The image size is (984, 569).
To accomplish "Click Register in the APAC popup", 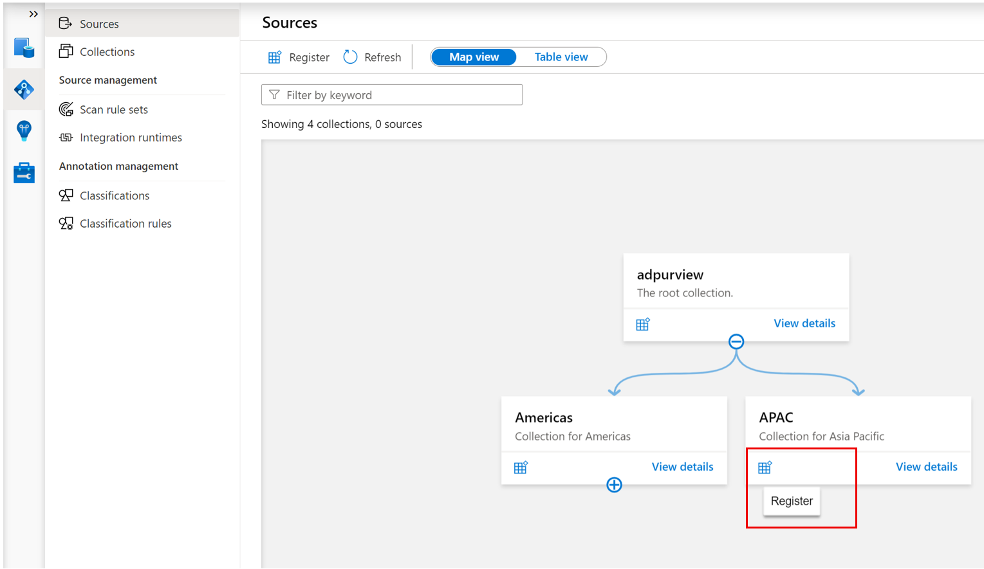I will pos(792,501).
